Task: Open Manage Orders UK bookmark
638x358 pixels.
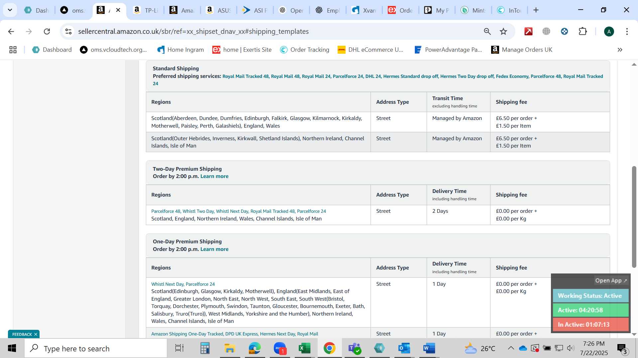Action: pyautogui.click(x=522, y=50)
